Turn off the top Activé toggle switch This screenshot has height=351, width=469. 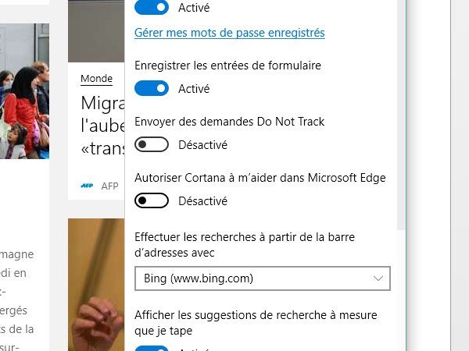152,8
